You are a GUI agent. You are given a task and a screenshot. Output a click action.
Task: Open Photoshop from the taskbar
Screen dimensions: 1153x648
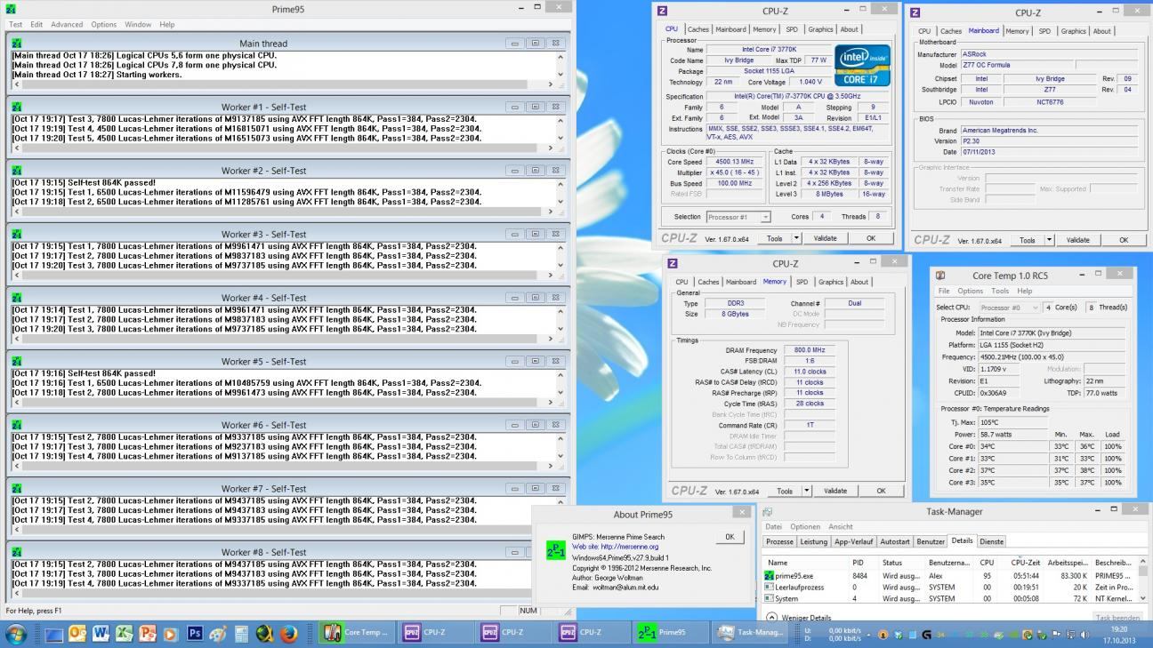tap(195, 634)
